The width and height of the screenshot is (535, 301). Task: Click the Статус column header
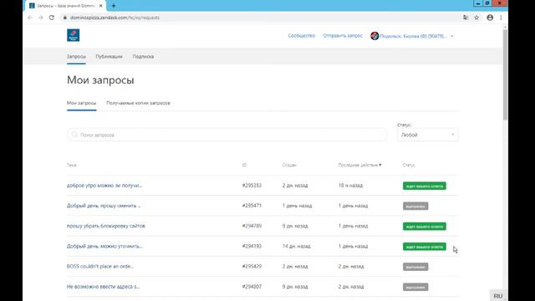pyautogui.click(x=409, y=166)
